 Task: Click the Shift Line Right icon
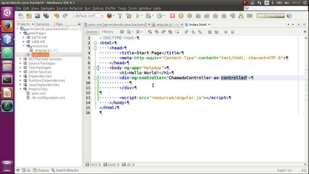pos(216,32)
